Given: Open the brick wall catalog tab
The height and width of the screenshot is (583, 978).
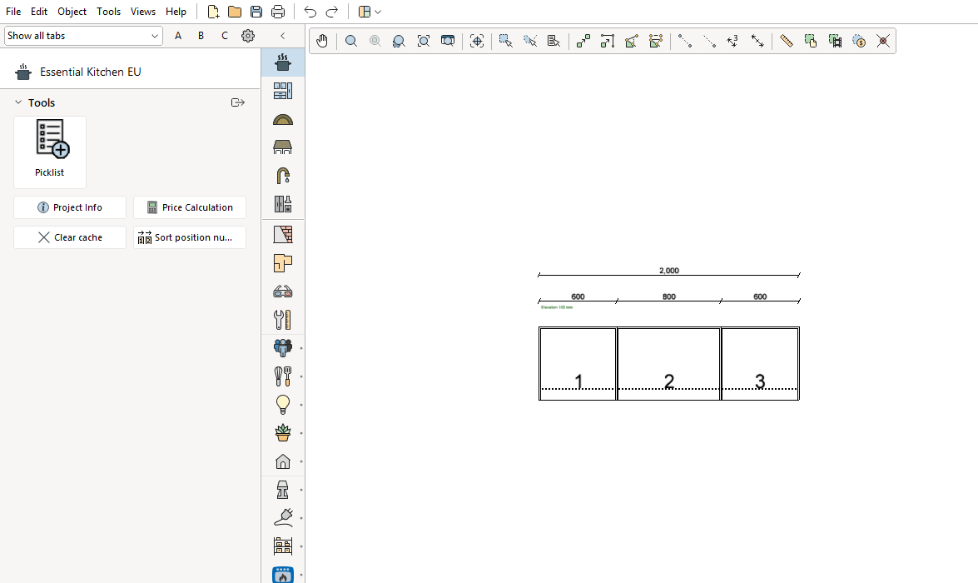Looking at the screenshot, I should [x=282, y=235].
